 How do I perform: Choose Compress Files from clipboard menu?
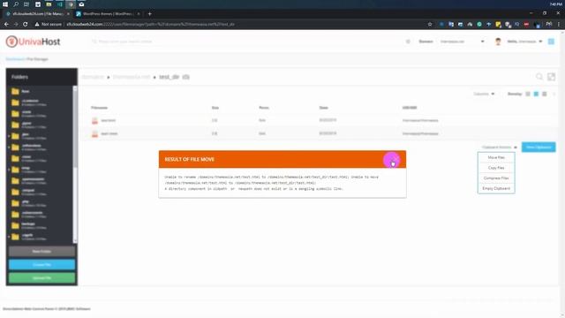tap(496, 178)
